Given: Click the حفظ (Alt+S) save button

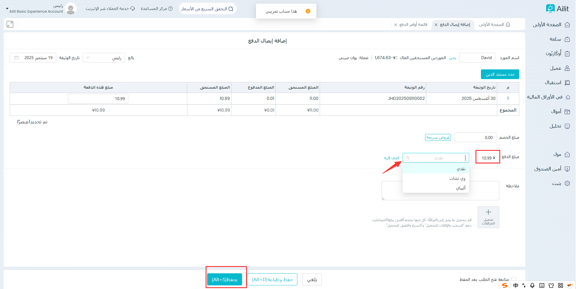Looking at the screenshot, I should pos(224,279).
